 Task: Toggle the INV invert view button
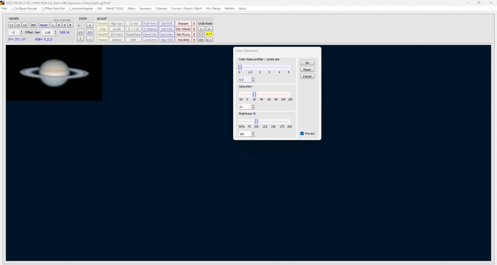[33, 25]
